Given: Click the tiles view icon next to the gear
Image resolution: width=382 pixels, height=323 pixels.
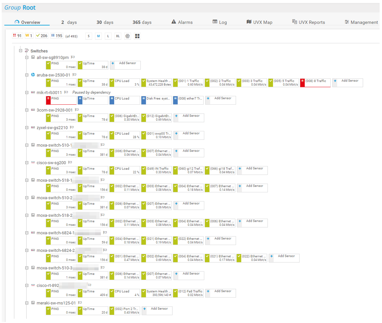Looking at the screenshot, I should pyautogui.click(x=137, y=36).
